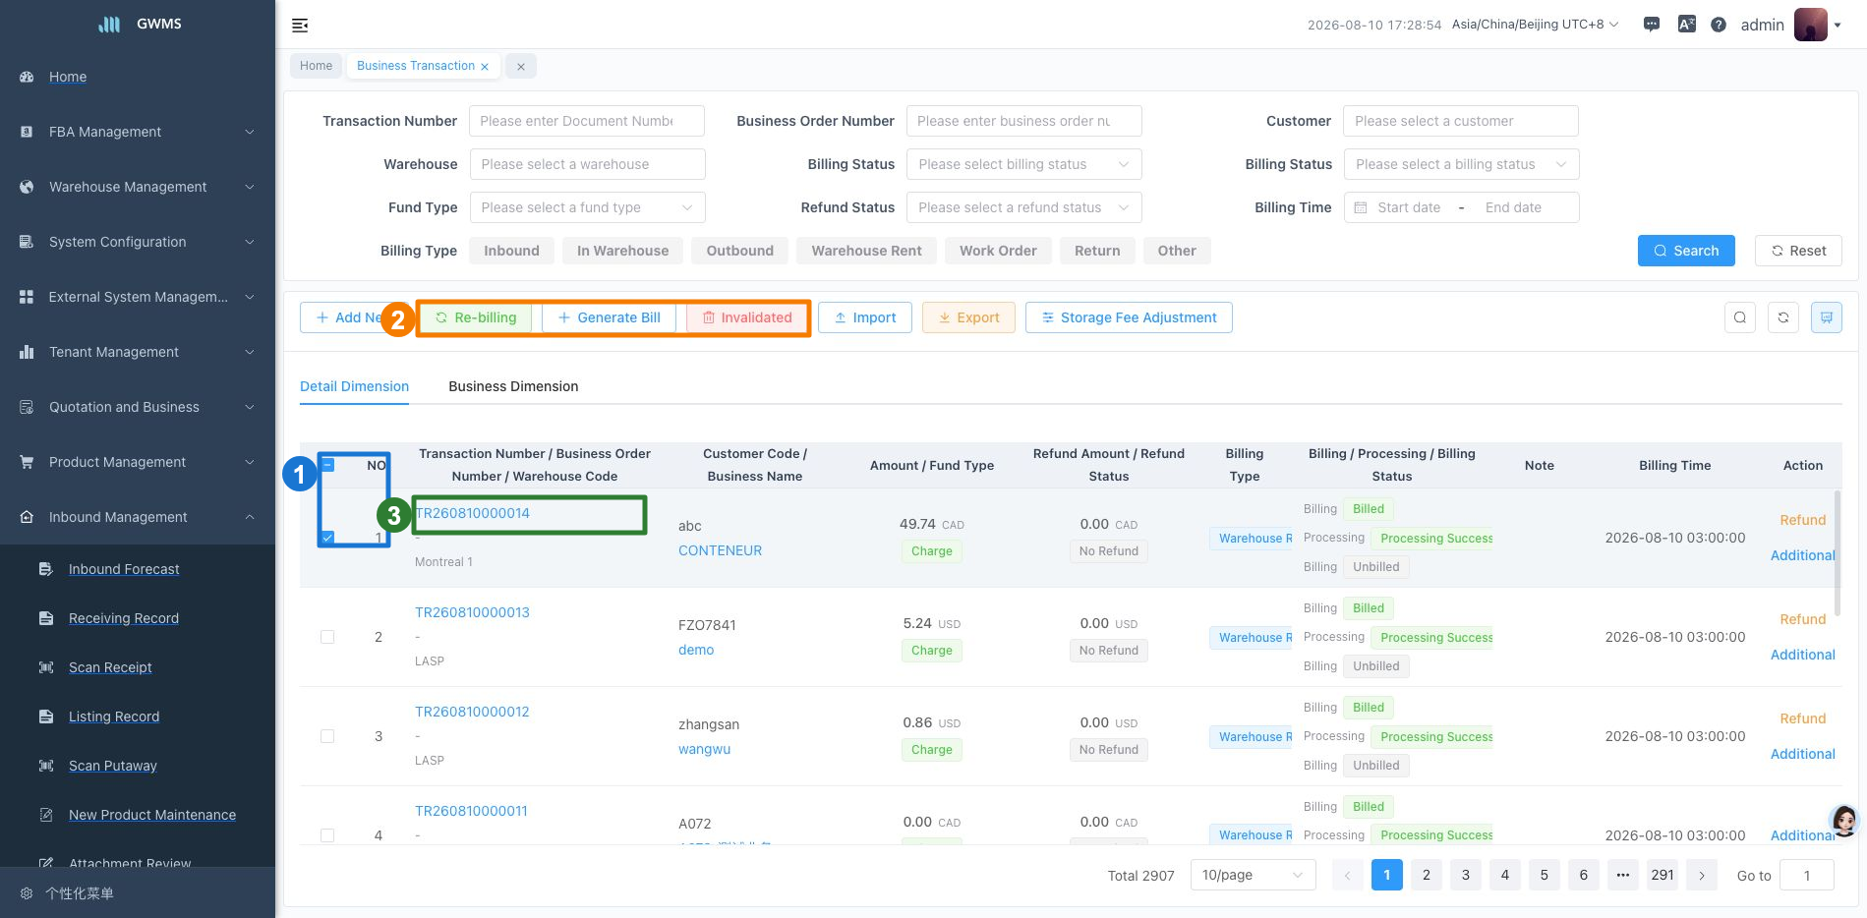
Task: Click the Inbound Forecast sidebar icon
Action: pos(46,569)
